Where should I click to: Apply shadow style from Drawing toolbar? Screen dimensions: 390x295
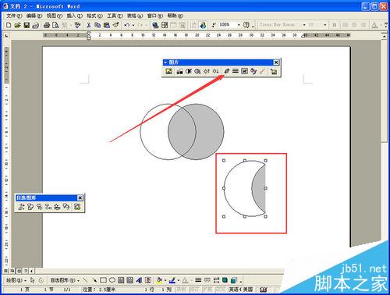pos(225,280)
